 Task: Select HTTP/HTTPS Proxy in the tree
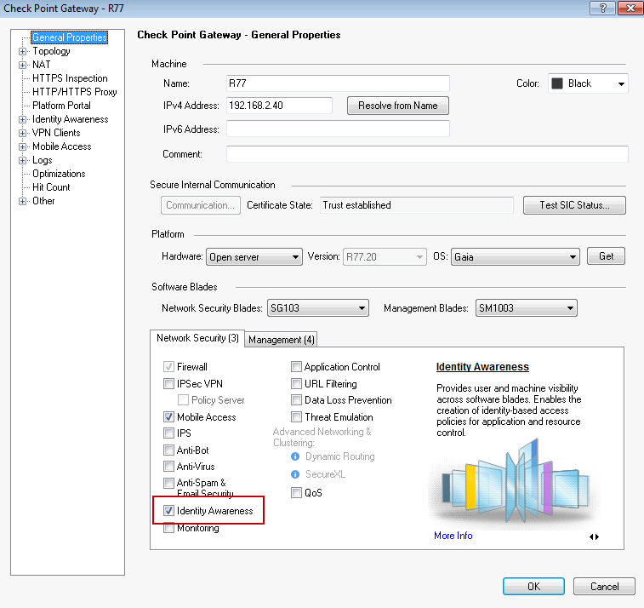coord(74,92)
